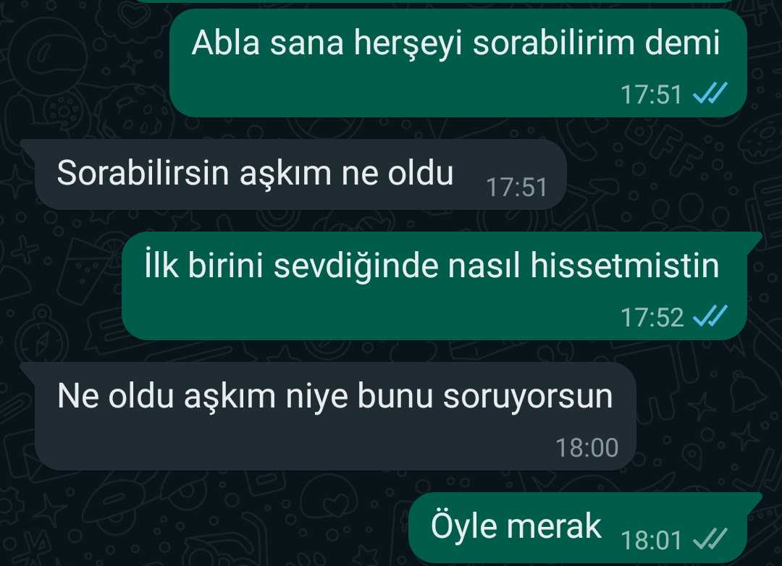Tap the blue read ticks beside 17:52
The image size is (782, 566).
pos(711,316)
